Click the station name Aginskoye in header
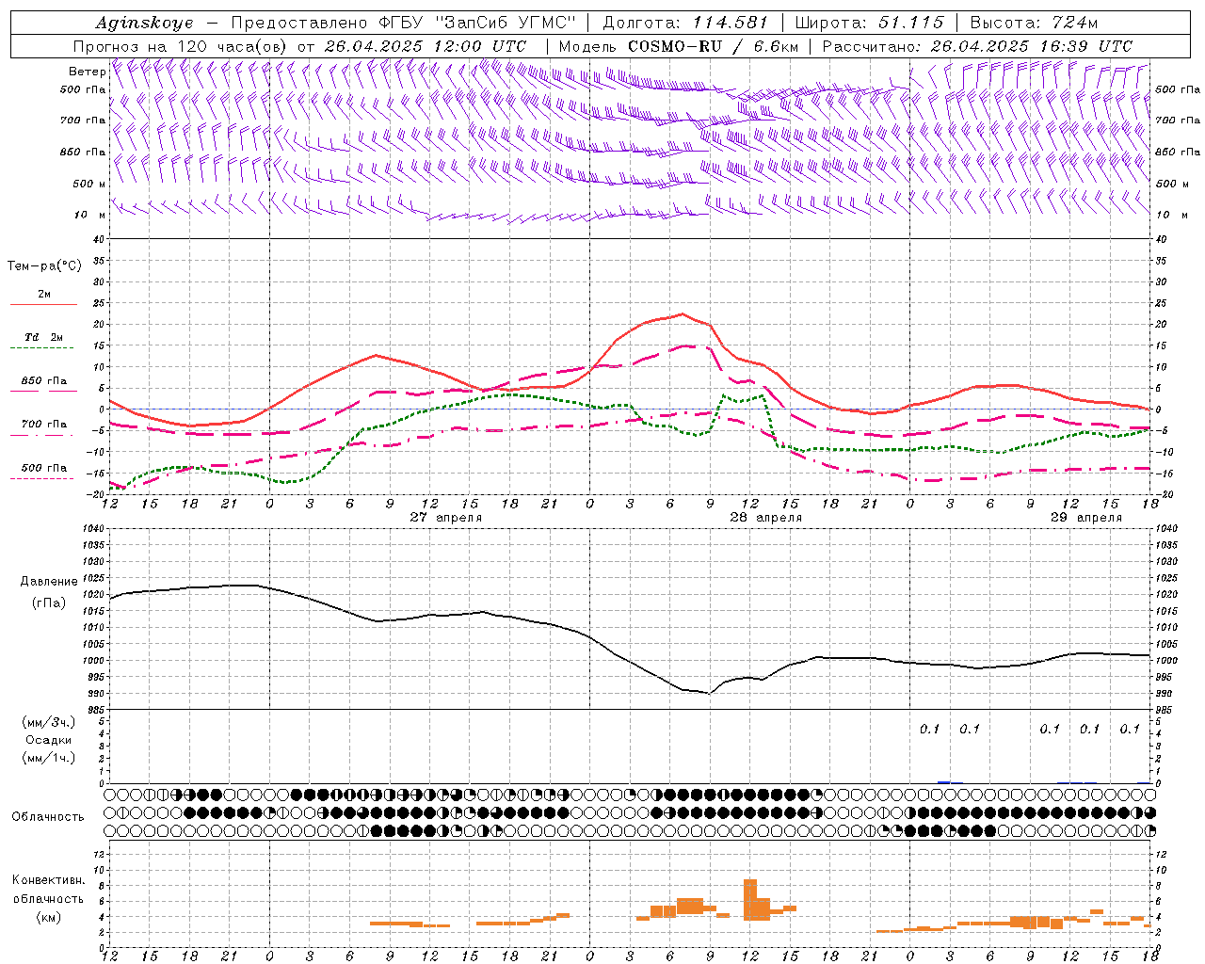Image resolution: width=1205 pixels, height=964 pixels. point(144,23)
